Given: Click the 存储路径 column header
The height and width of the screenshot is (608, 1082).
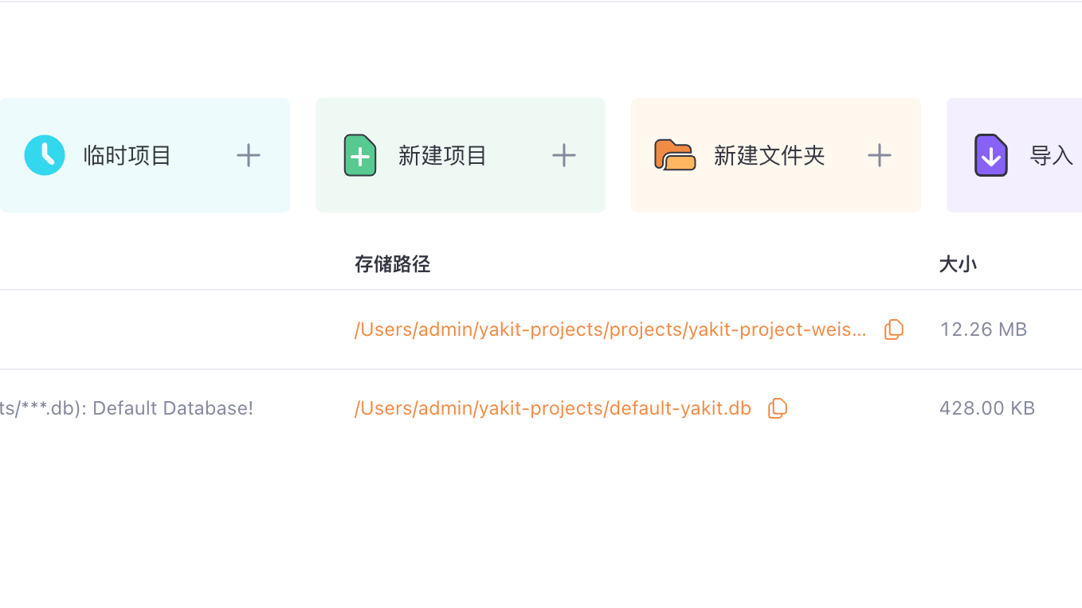Looking at the screenshot, I should tap(392, 263).
